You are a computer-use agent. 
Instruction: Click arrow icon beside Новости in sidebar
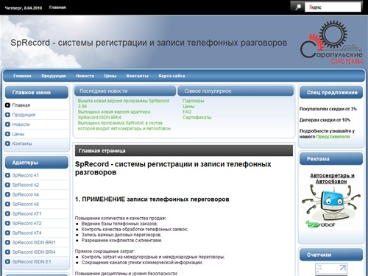(7, 124)
